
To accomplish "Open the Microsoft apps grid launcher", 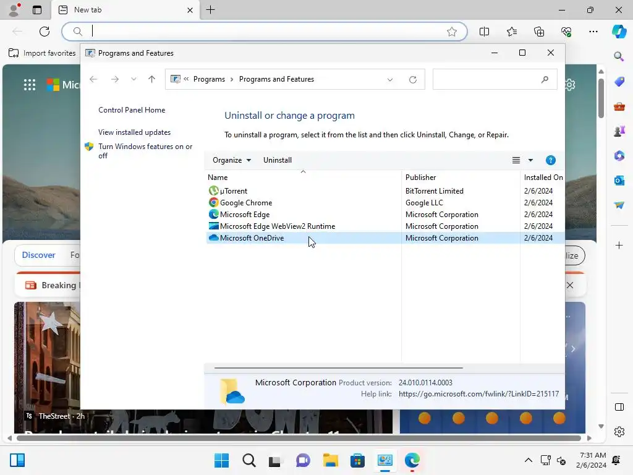I will coord(30,85).
